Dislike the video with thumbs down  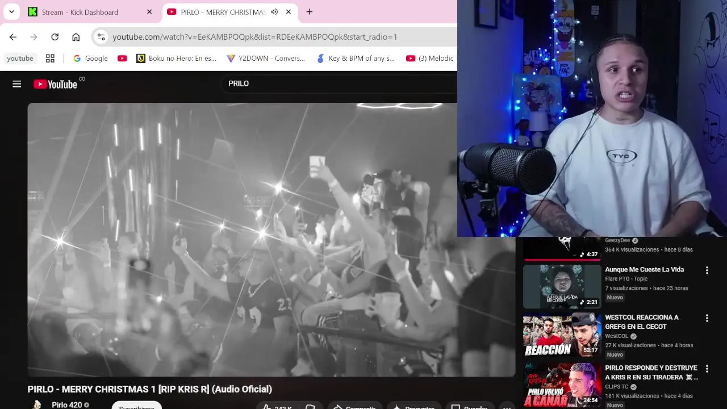click(x=311, y=407)
